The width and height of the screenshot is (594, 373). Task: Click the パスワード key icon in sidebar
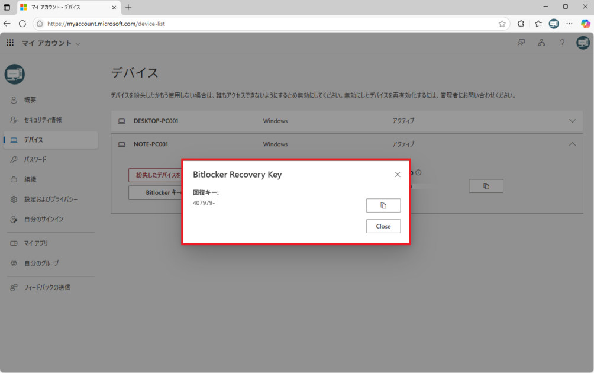pyautogui.click(x=14, y=160)
